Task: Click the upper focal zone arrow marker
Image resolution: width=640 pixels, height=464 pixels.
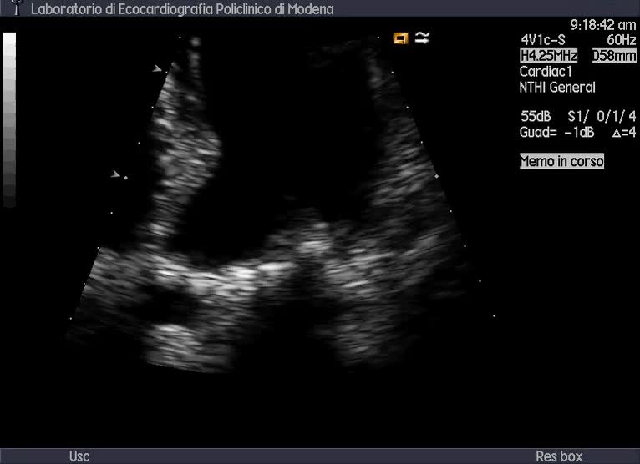Action: click(x=157, y=69)
